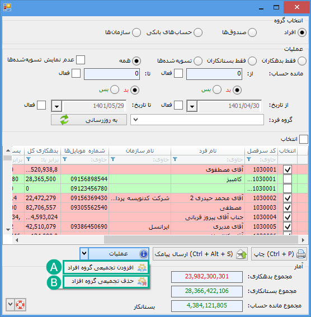Image resolution: width=311 pixels, height=317 pixels.
Task: Click the application icon in title bar
Action: 7,7
